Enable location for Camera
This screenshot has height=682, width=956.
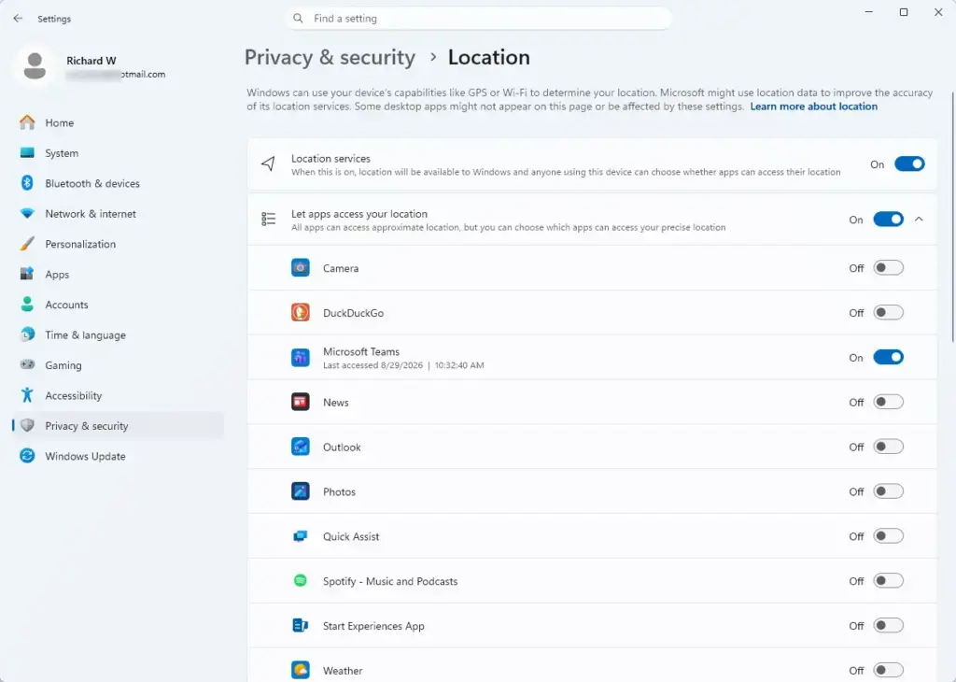888,268
